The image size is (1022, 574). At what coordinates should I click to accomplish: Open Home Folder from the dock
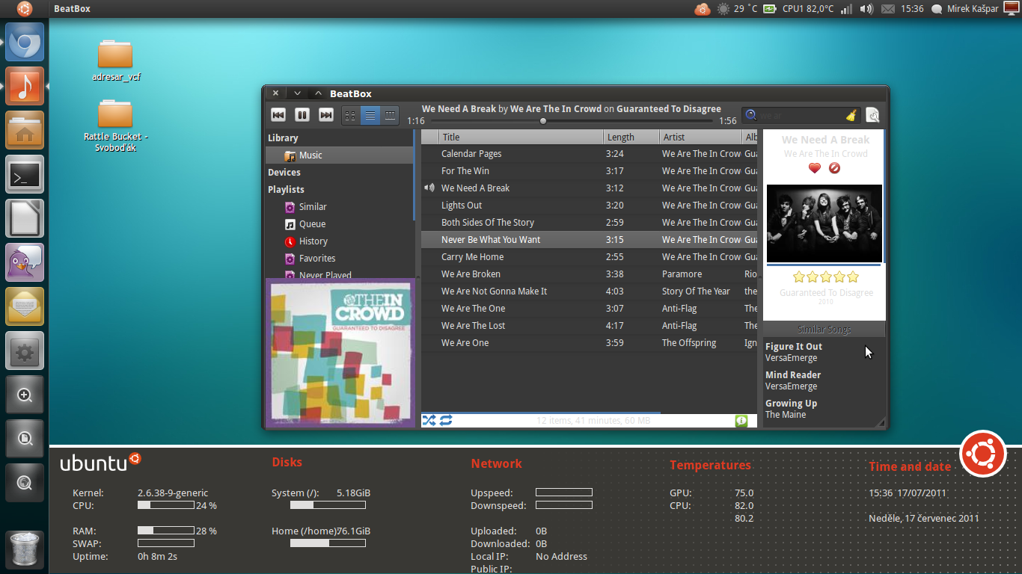coord(25,130)
